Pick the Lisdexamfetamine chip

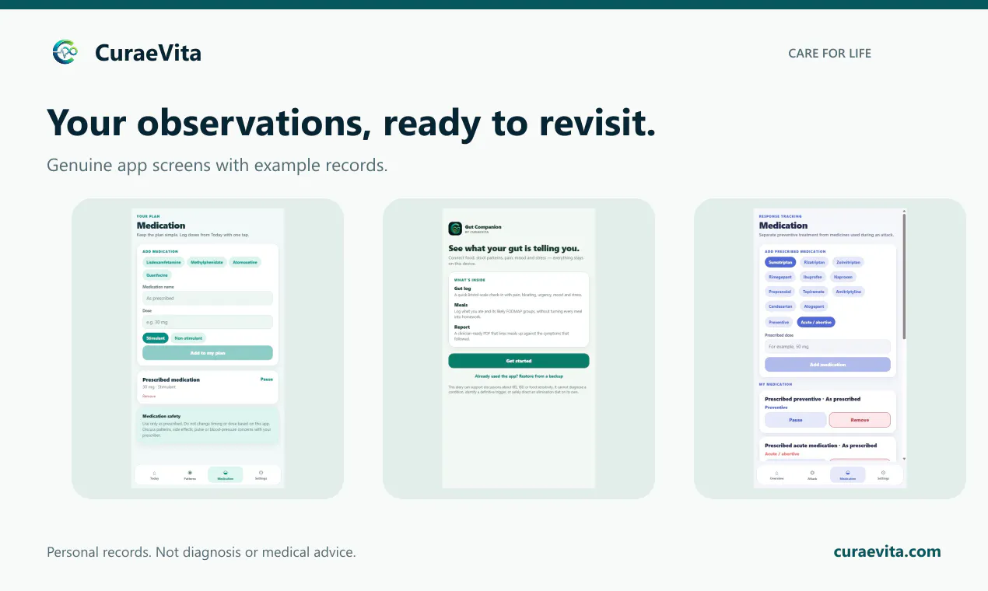163,263
